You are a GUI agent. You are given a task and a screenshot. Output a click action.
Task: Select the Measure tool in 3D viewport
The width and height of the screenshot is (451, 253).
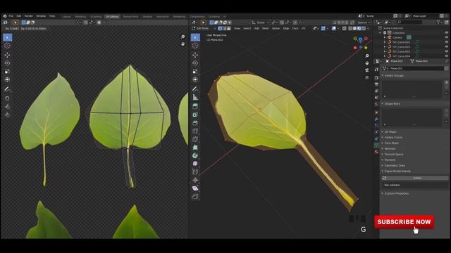pyautogui.click(x=195, y=97)
